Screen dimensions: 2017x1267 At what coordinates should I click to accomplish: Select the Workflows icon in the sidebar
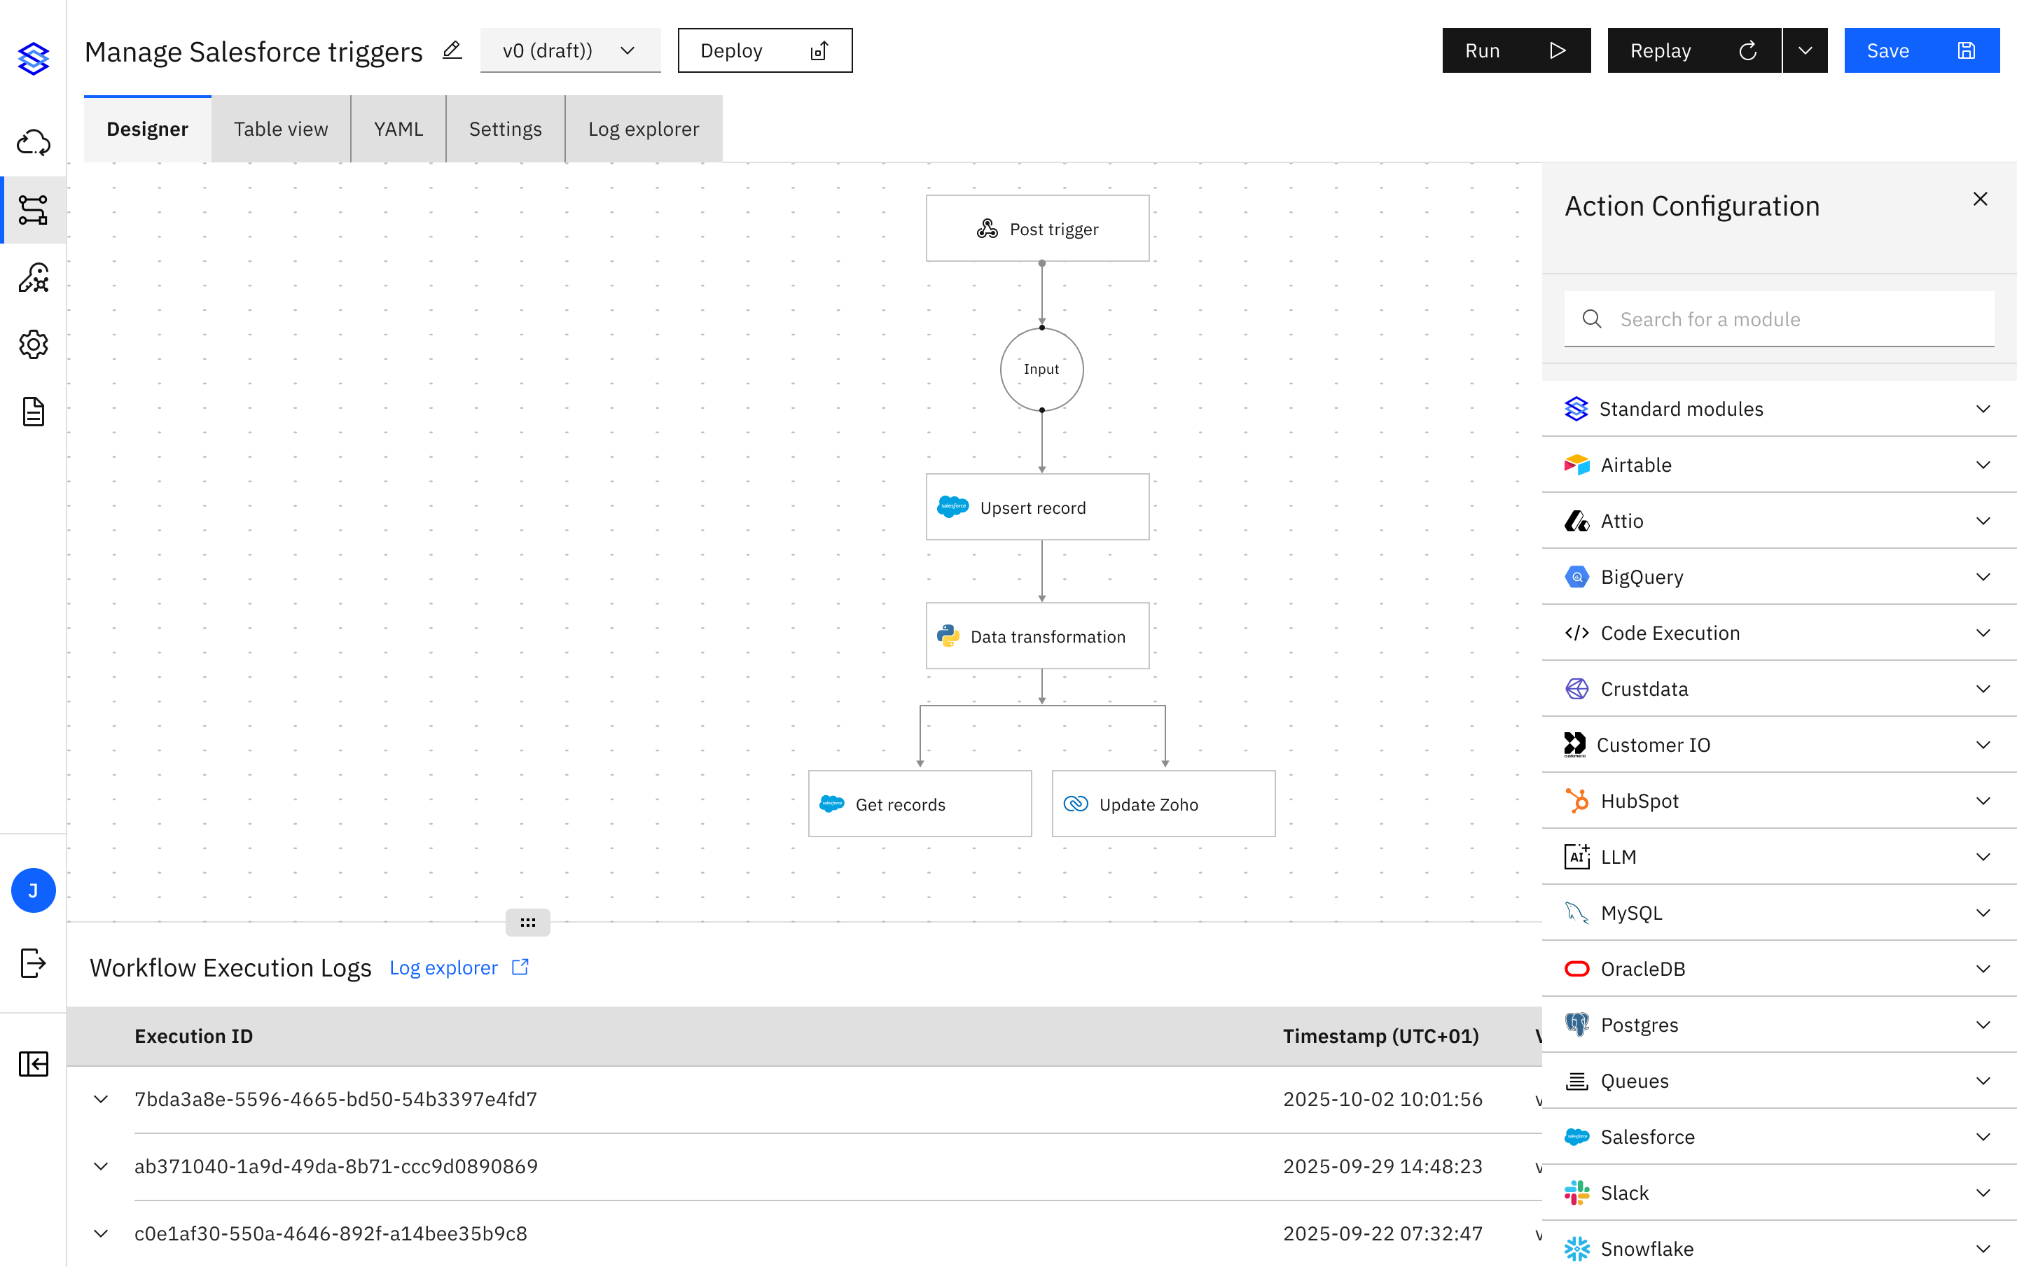click(x=34, y=210)
